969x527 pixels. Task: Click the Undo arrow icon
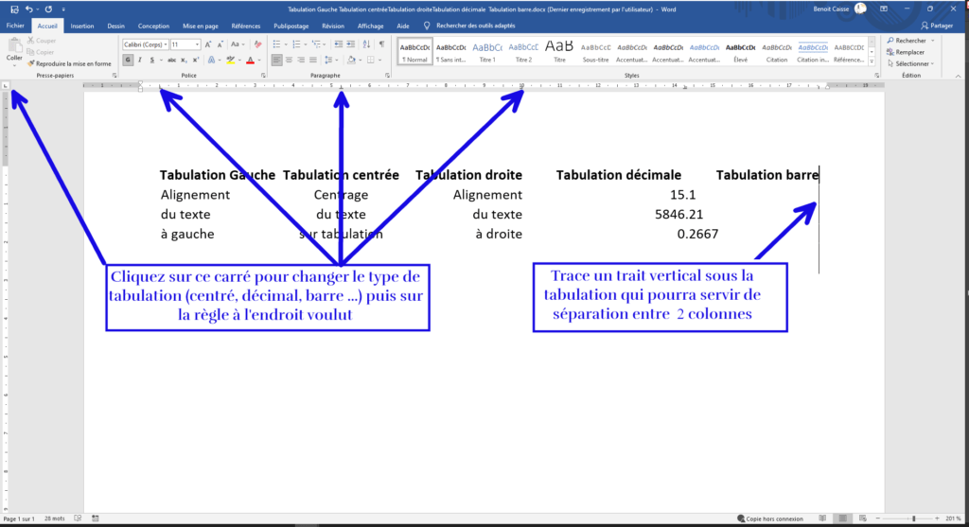point(30,9)
